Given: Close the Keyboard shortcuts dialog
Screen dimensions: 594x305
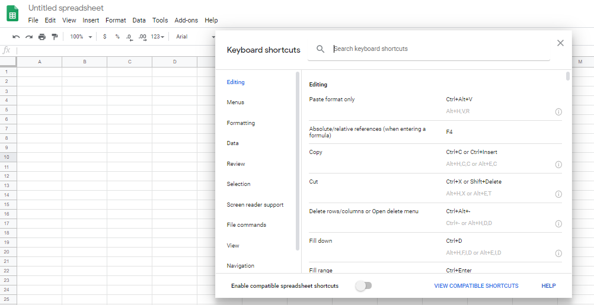Looking at the screenshot, I should click(x=560, y=43).
